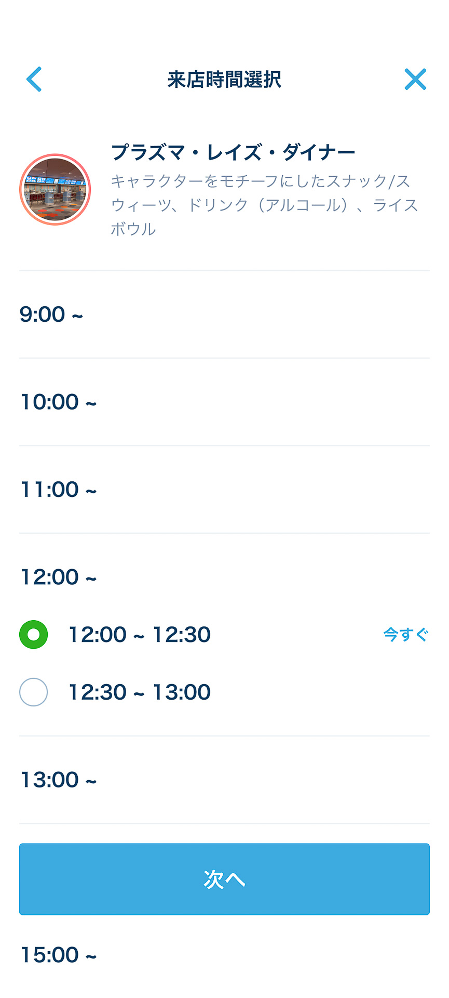
Task: Expand the 9:00 ~ time section
Action: click(x=51, y=314)
